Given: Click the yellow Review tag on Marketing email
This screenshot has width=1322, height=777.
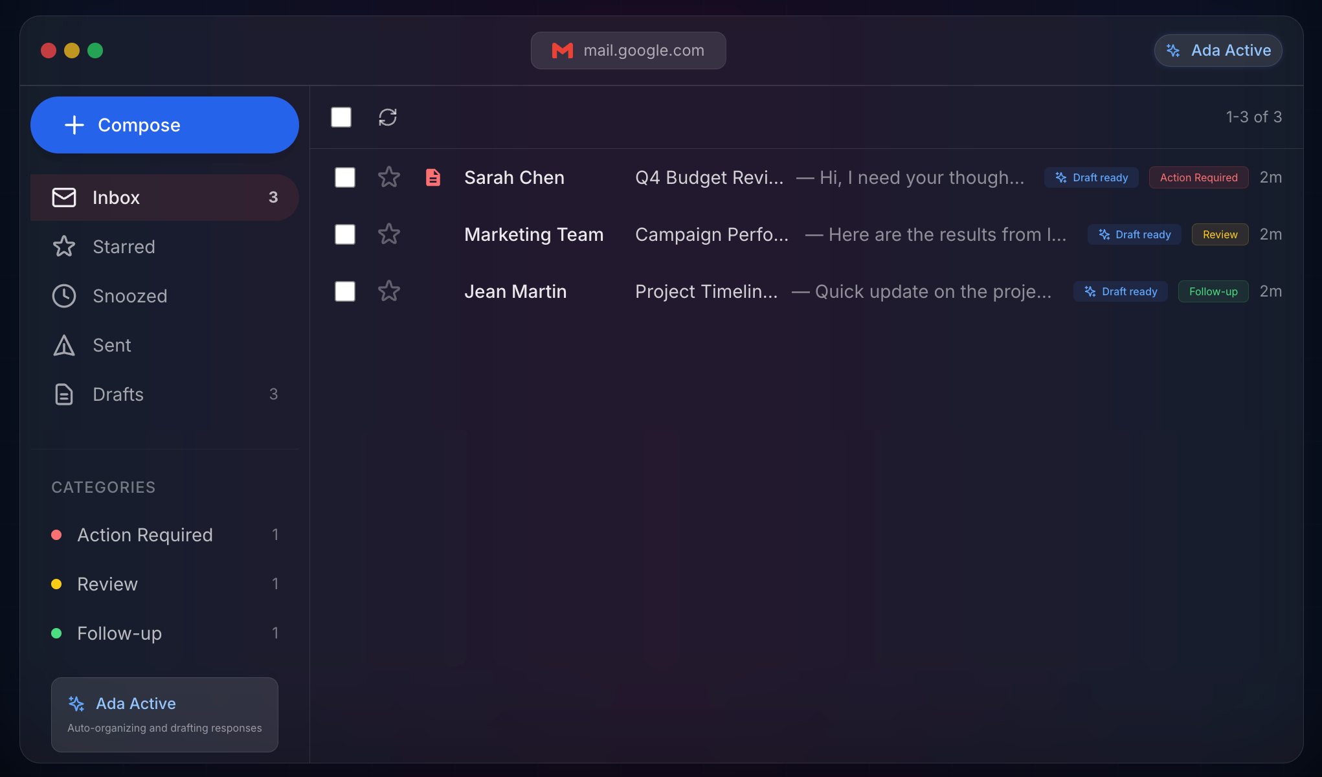Looking at the screenshot, I should coord(1220,234).
